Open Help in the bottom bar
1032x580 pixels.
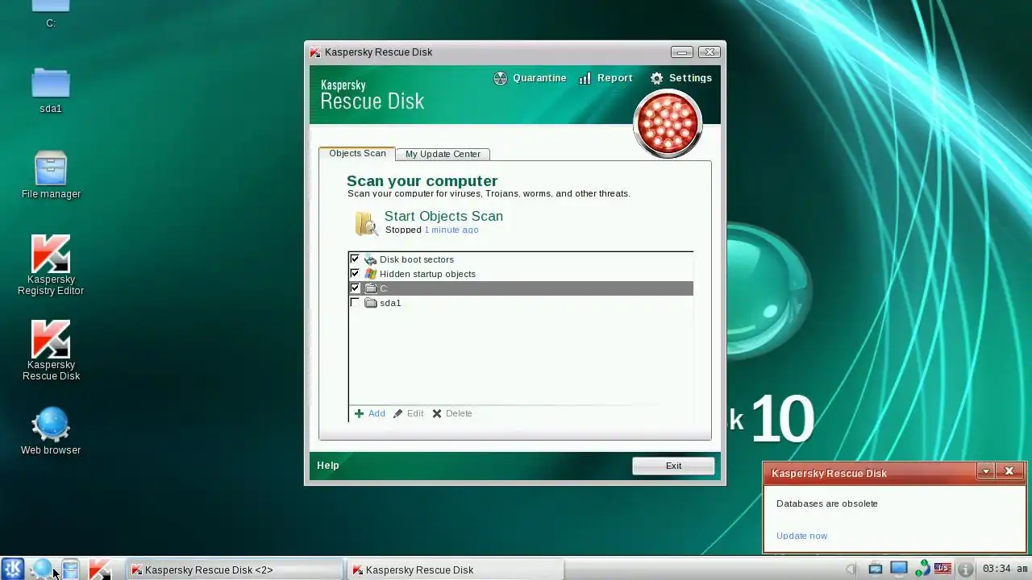coord(328,466)
